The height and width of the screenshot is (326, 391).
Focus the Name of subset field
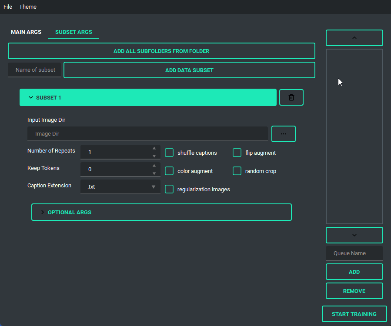[34, 70]
